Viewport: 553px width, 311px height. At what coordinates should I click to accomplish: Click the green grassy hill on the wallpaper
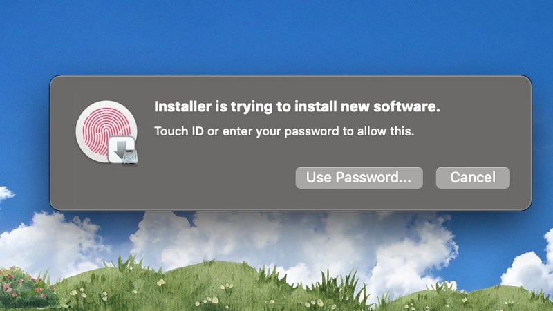coord(212,288)
